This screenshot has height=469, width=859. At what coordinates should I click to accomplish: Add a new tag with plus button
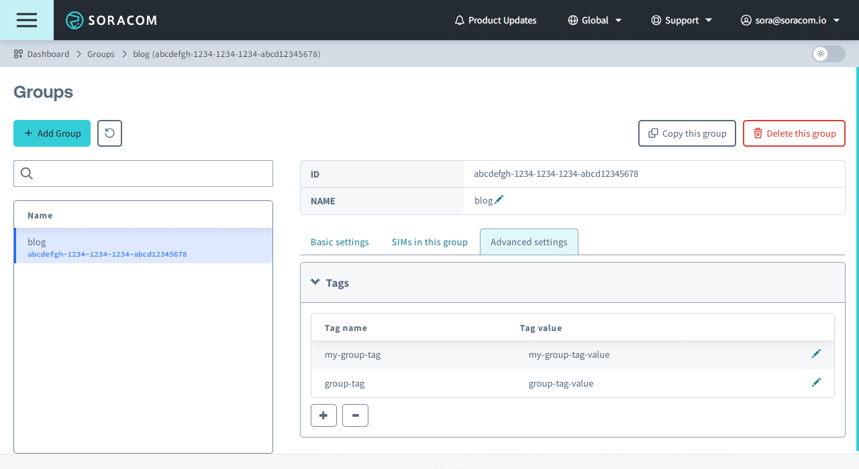click(x=323, y=415)
